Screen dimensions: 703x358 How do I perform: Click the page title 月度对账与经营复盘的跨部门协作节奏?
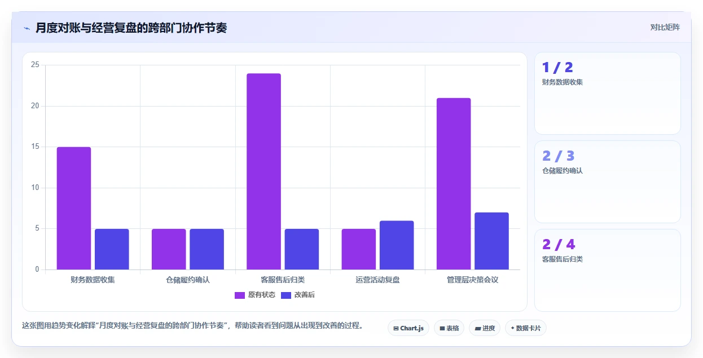click(131, 28)
